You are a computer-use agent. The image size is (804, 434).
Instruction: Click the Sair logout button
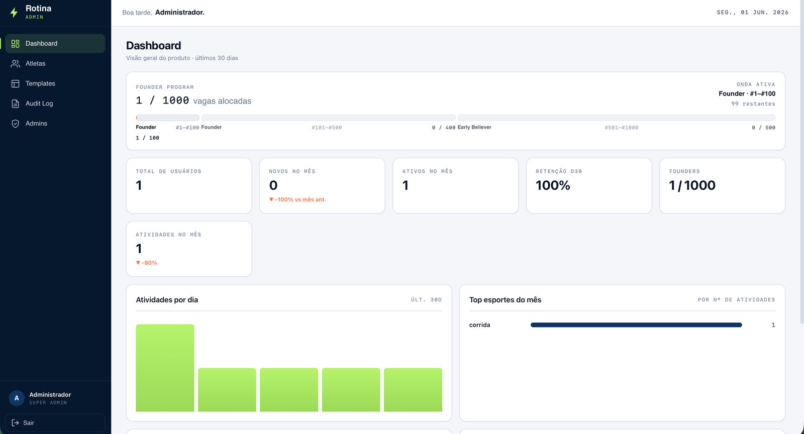coord(55,423)
